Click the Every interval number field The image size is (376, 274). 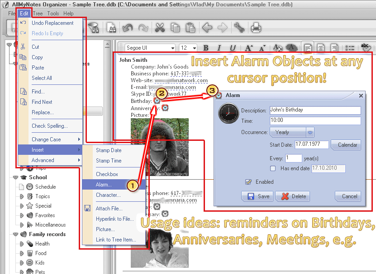(294, 158)
